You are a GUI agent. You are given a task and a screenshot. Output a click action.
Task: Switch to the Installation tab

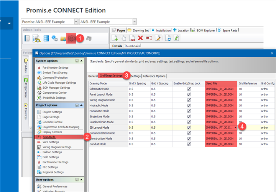tap(161, 30)
